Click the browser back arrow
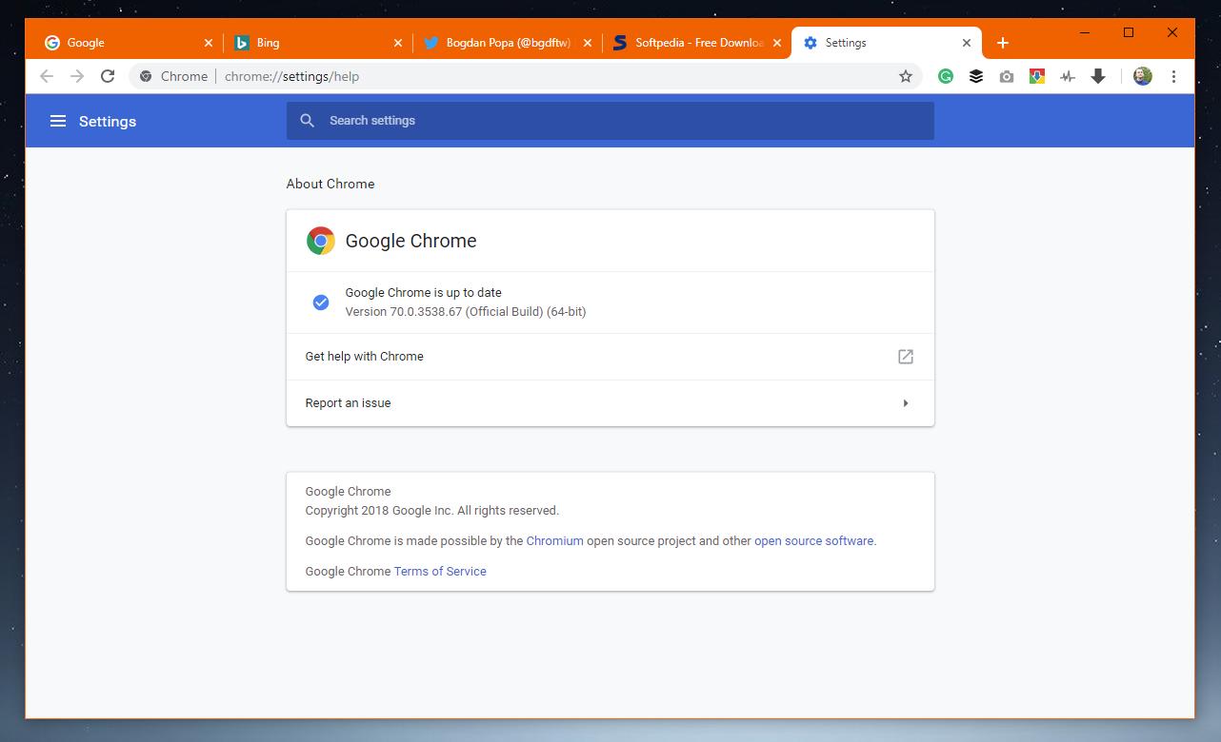 click(47, 76)
